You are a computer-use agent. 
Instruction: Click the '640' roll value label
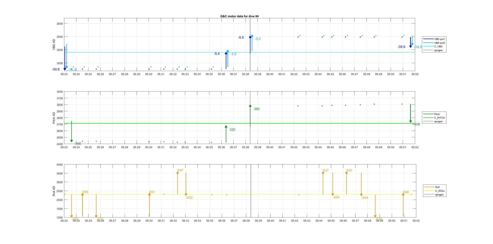[x=349, y=170]
